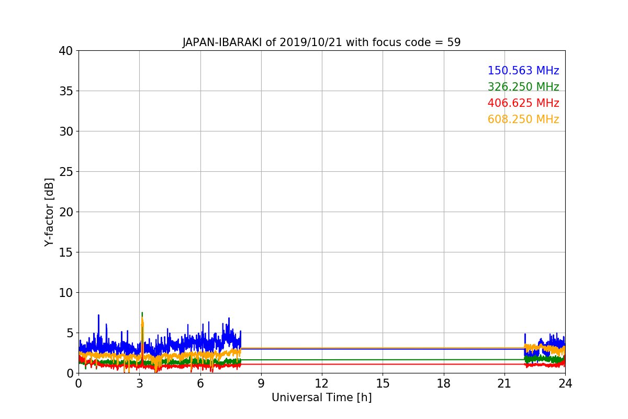Click the green and orange spike near 3 h
628x419 pixels.
click(142, 335)
